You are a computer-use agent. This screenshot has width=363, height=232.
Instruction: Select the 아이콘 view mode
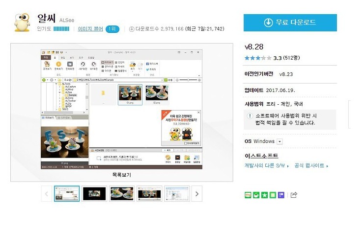(x=107, y=70)
